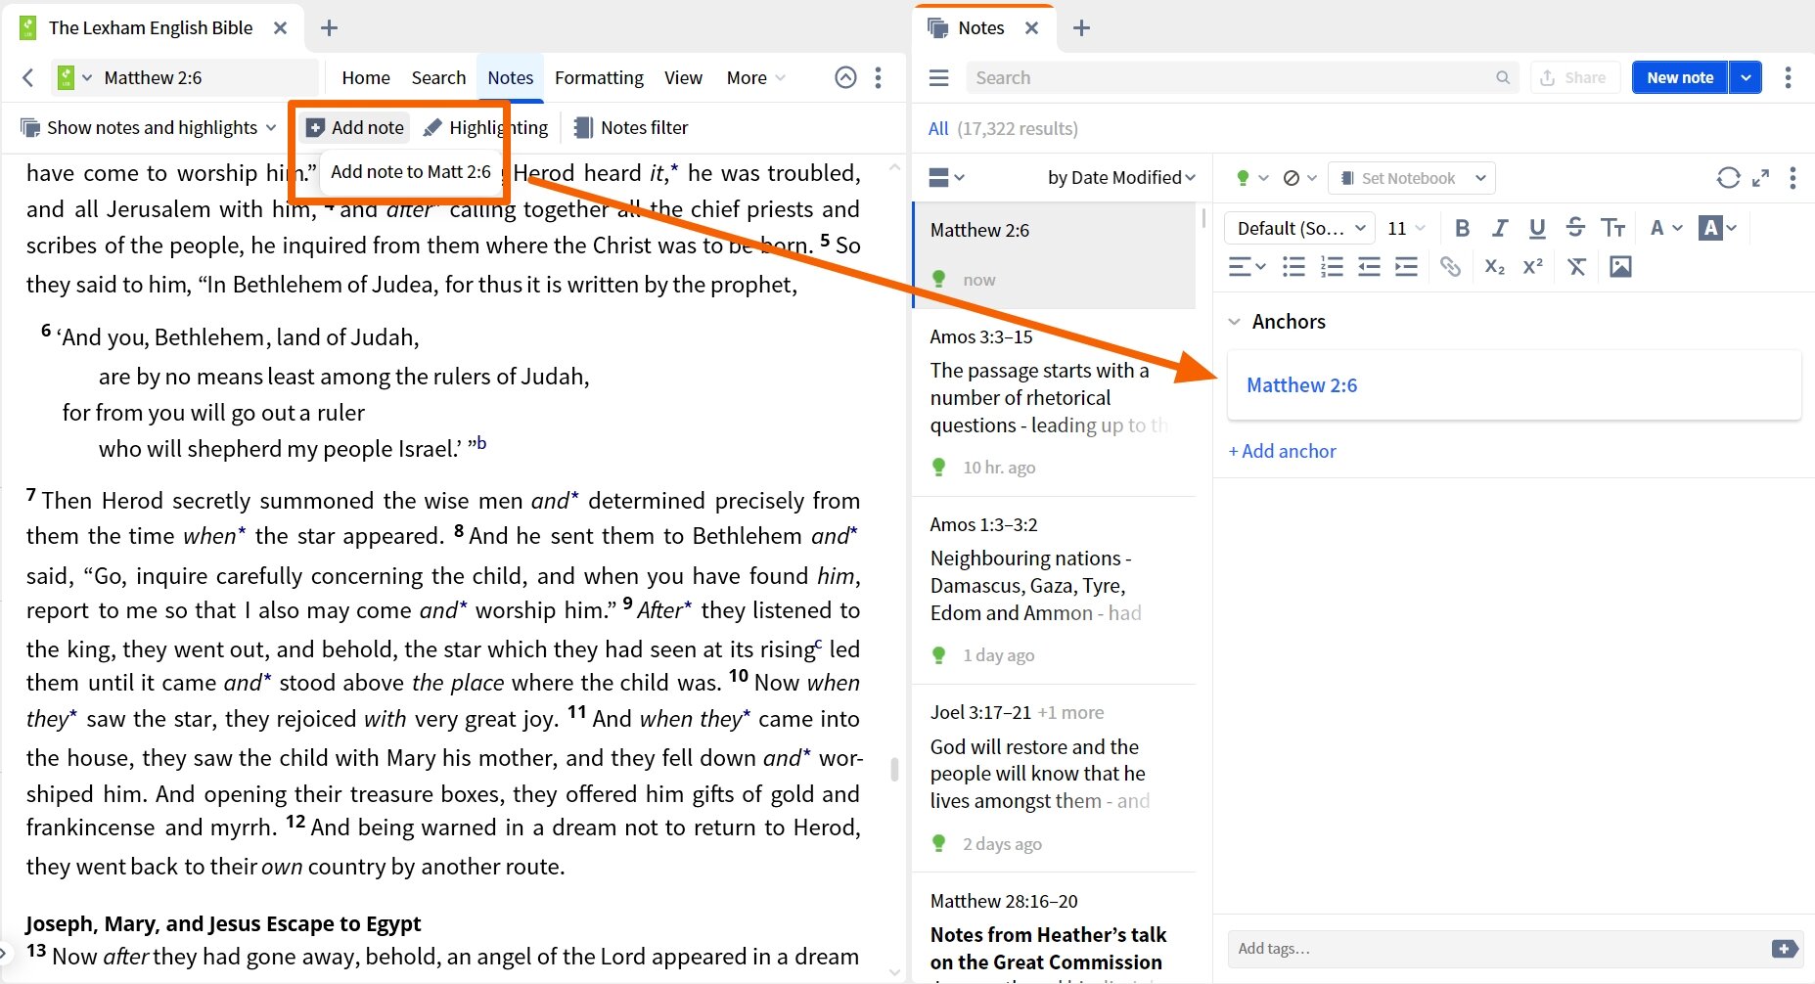
Task: Open the Lexham English Bible resource icon dropdown
Action: pos(74,77)
